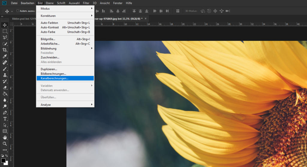Click the Auto-Align Layers icon
Image resolution: width=307 pixels, height=167 pixels.
177,11
